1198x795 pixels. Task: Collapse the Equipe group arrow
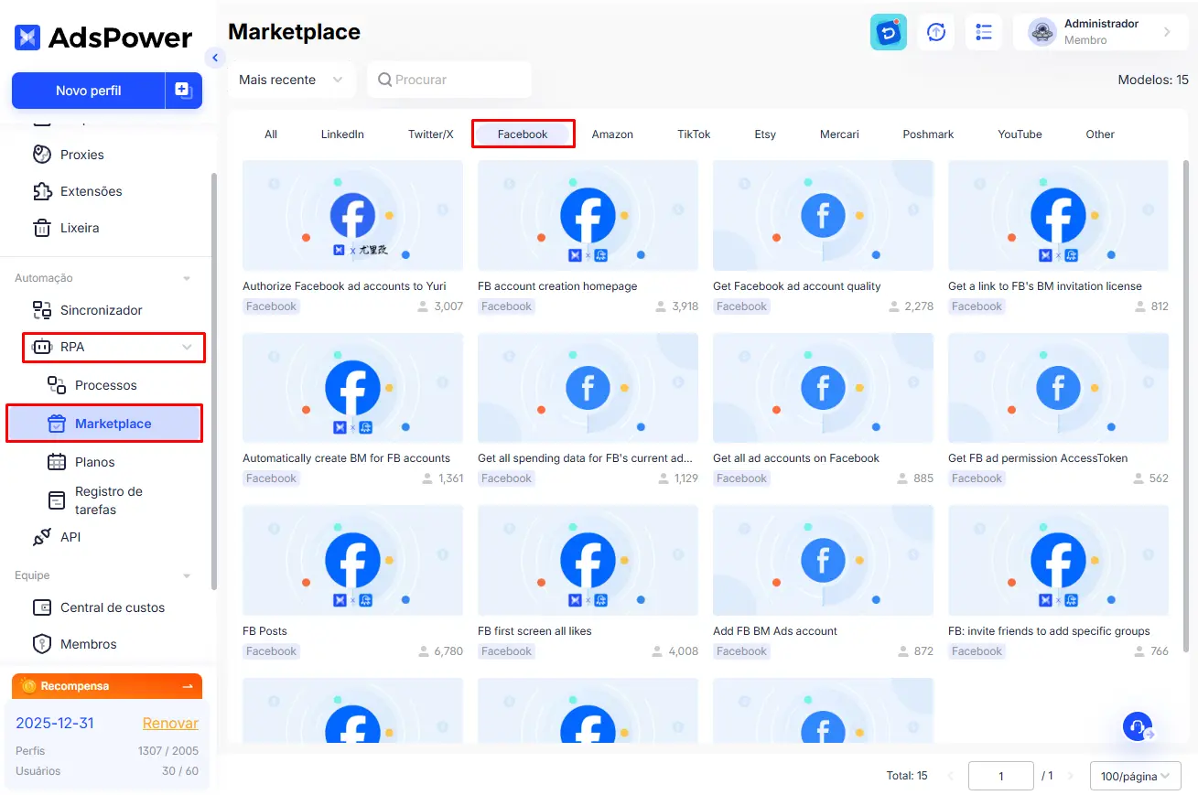[187, 575]
